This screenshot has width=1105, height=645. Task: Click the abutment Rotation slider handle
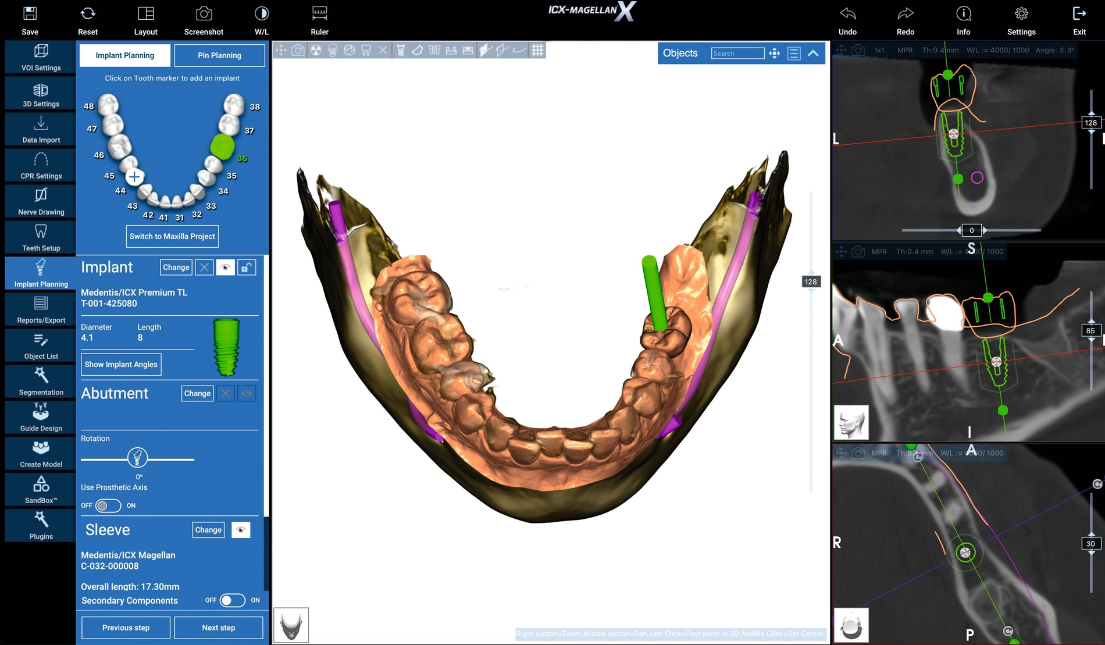pyautogui.click(x=138, y=458)
